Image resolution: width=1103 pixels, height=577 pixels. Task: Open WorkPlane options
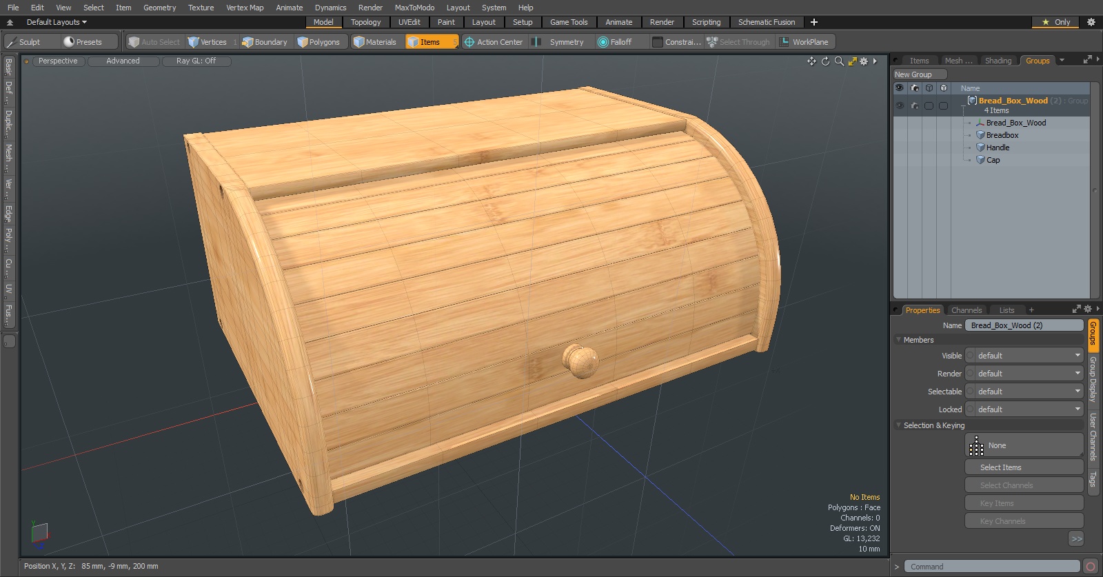pos(805,42)
